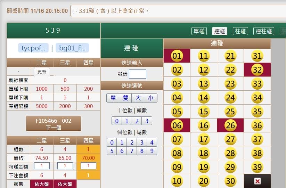Choose number ball 39

point(257,167)
